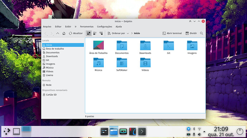Image resolution: width=247 pixels, height=138 pixels.
Task: Click the removable device tray icon
Action: [194, 134]
